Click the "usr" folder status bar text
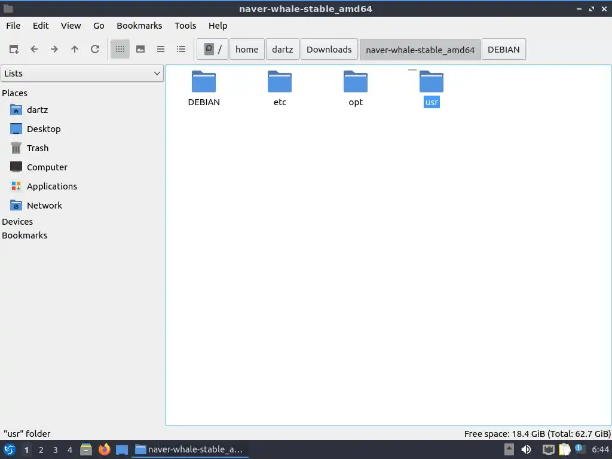Screen dimensions: 612x459 27,434
